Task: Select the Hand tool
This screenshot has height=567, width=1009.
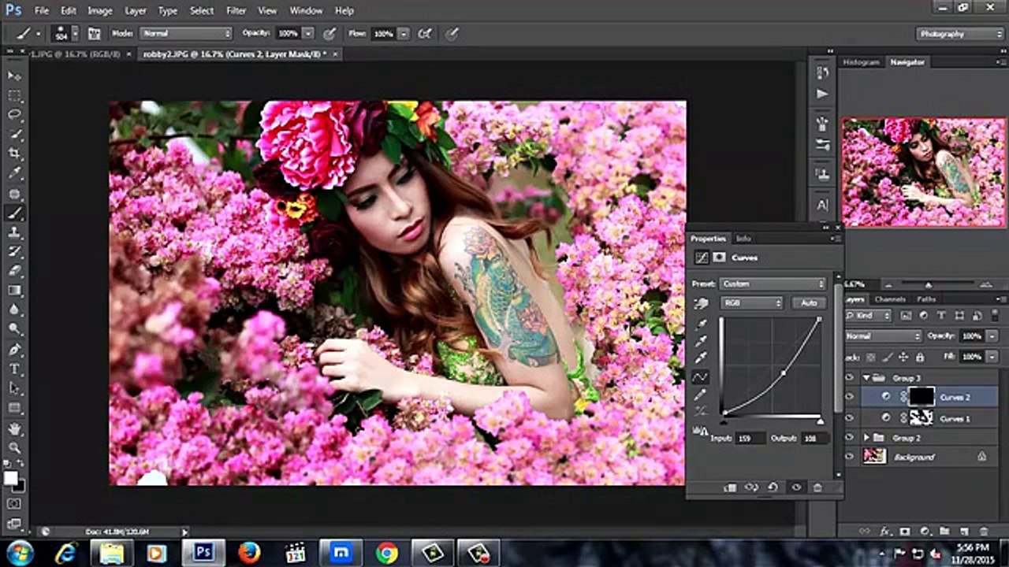Action: pos(14,429)
